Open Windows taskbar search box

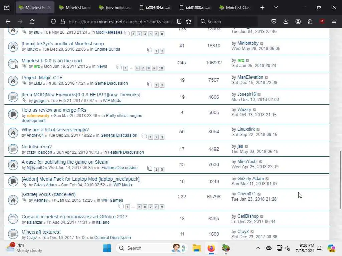152,248
